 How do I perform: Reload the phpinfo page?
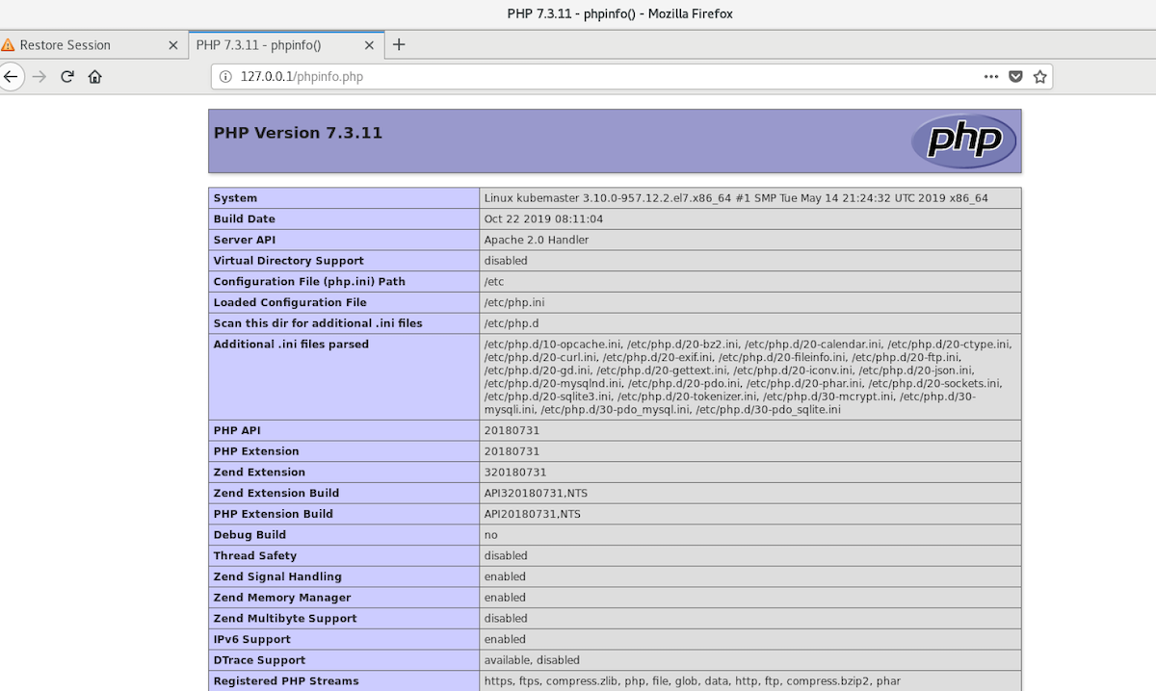[x=67, y=77]
